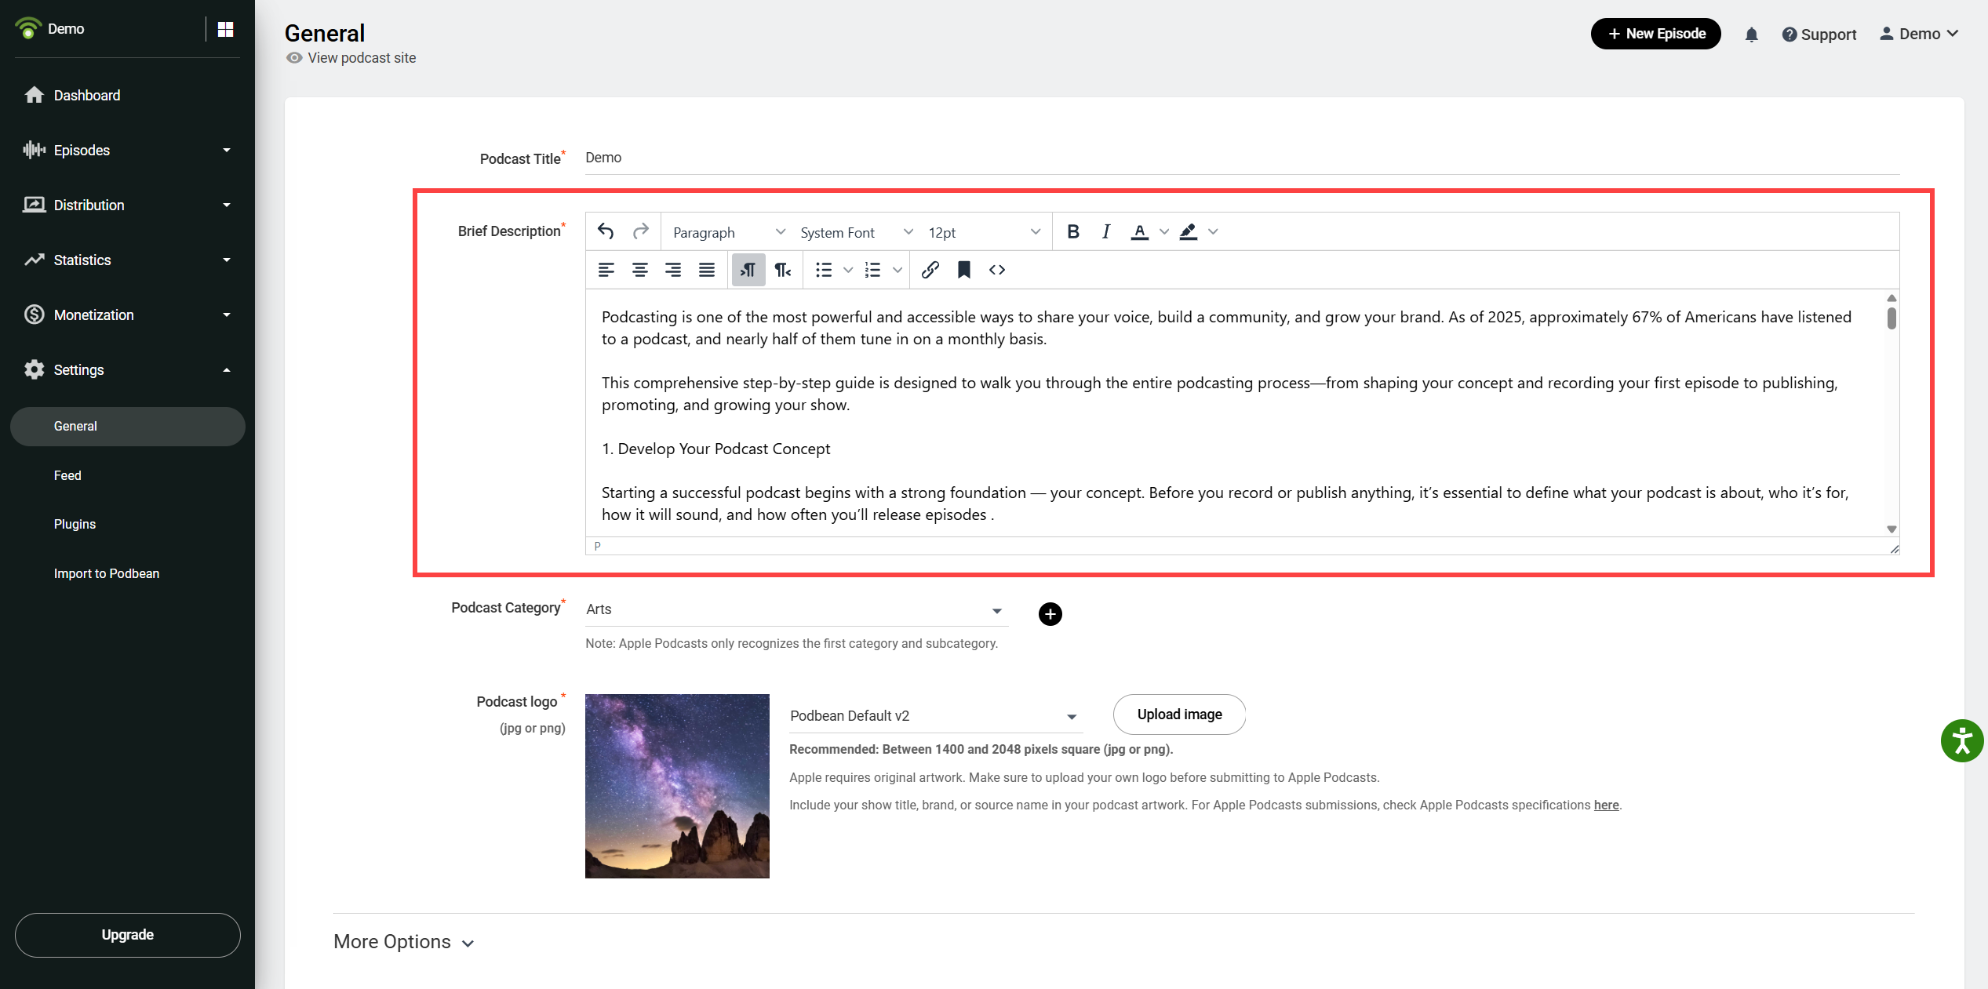The image size is (1988, 989).
Task: Open source code view icon
Action: coord(997,270)
